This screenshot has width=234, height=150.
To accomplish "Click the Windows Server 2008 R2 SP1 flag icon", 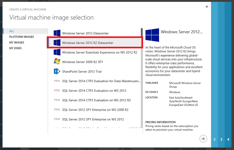I will point(57,61).
